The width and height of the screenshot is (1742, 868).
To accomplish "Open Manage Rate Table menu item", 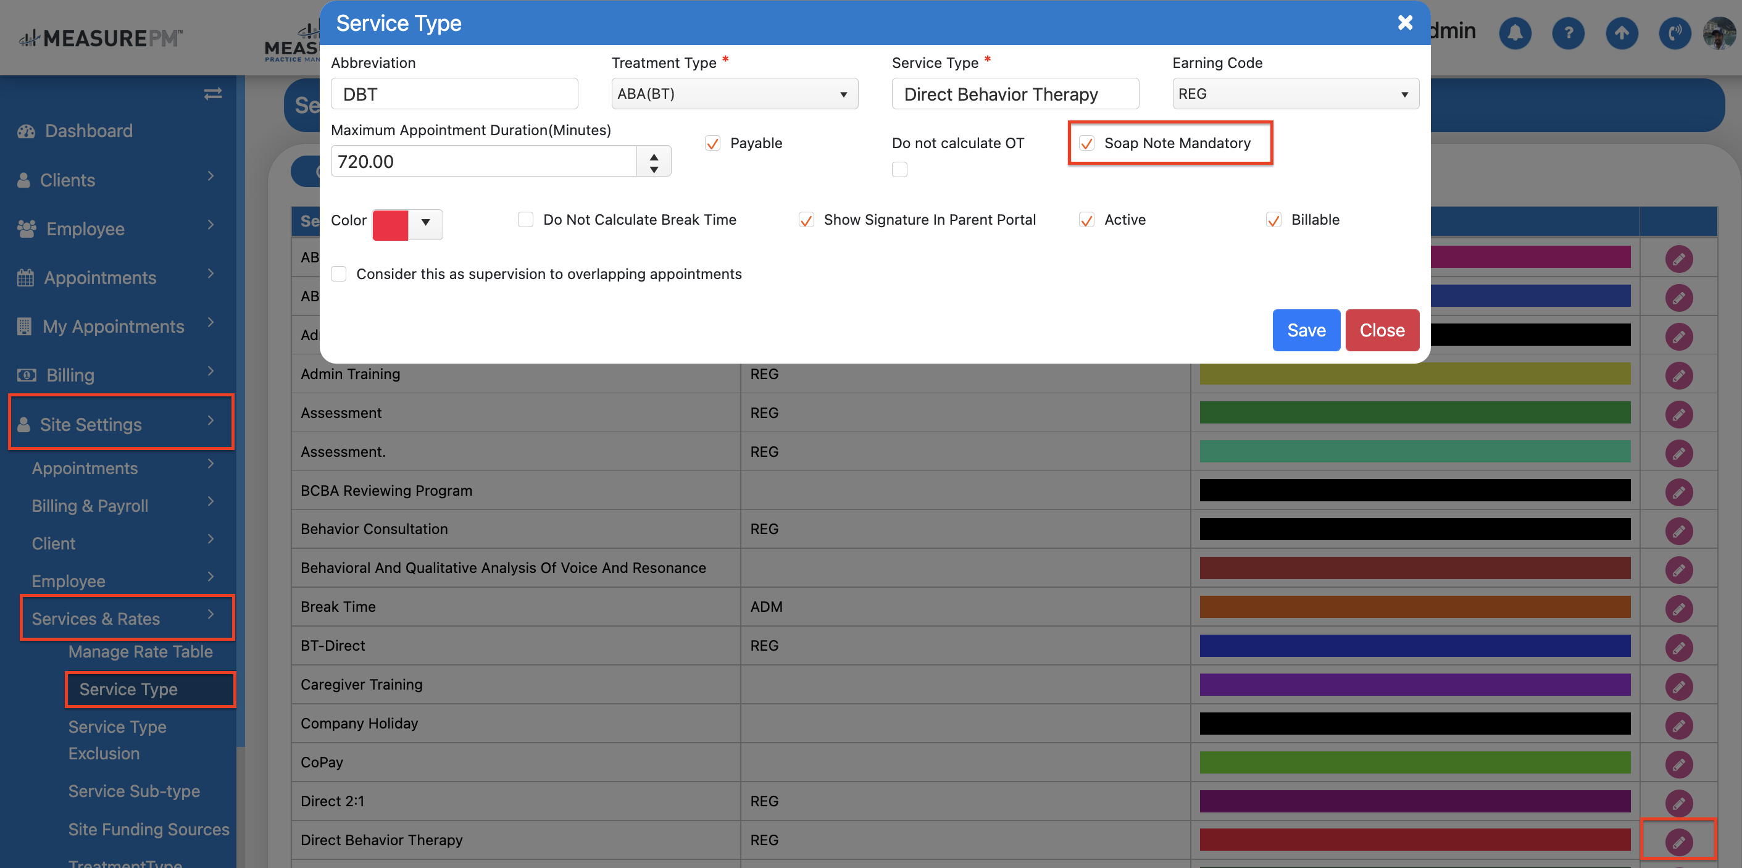I will (x=140, y=651).
